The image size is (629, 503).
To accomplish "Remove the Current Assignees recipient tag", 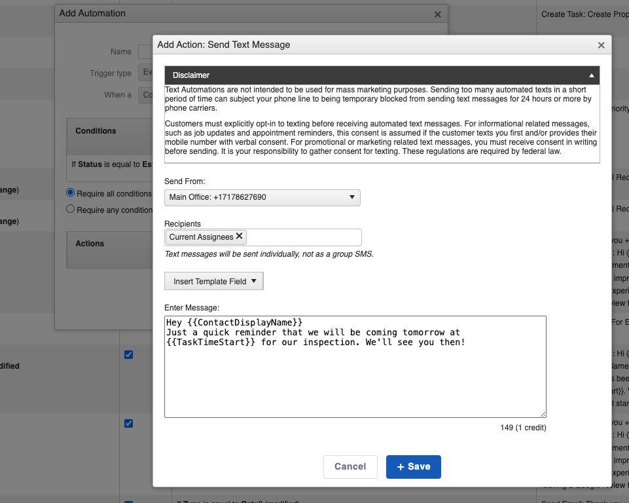I will pos(239,236).
